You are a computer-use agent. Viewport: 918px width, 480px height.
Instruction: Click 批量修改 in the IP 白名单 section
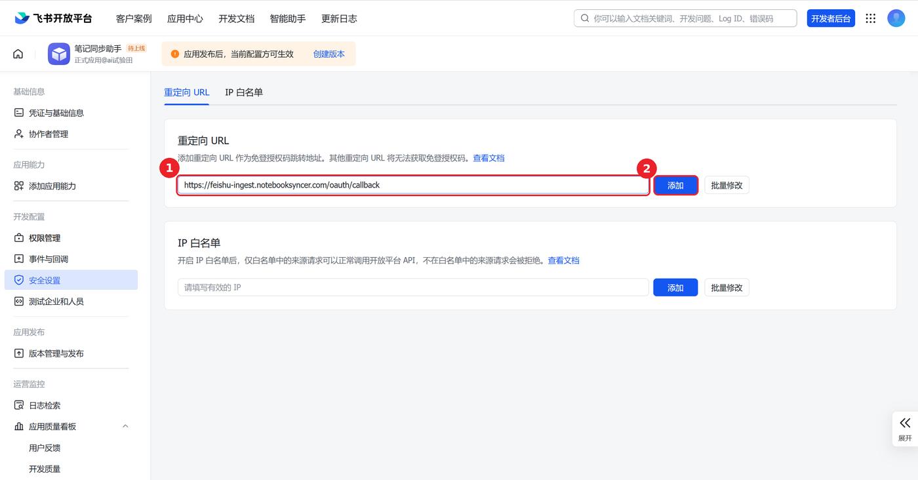[727, 287]
